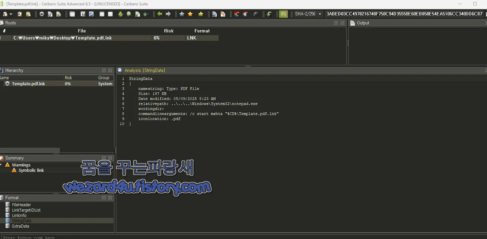The image size is (487, 239).
Task: Click the green upward tree arrow icon
Action: click(120, 14)
